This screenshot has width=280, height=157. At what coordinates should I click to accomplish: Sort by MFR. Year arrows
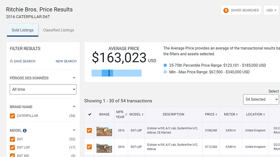point(126,115)
